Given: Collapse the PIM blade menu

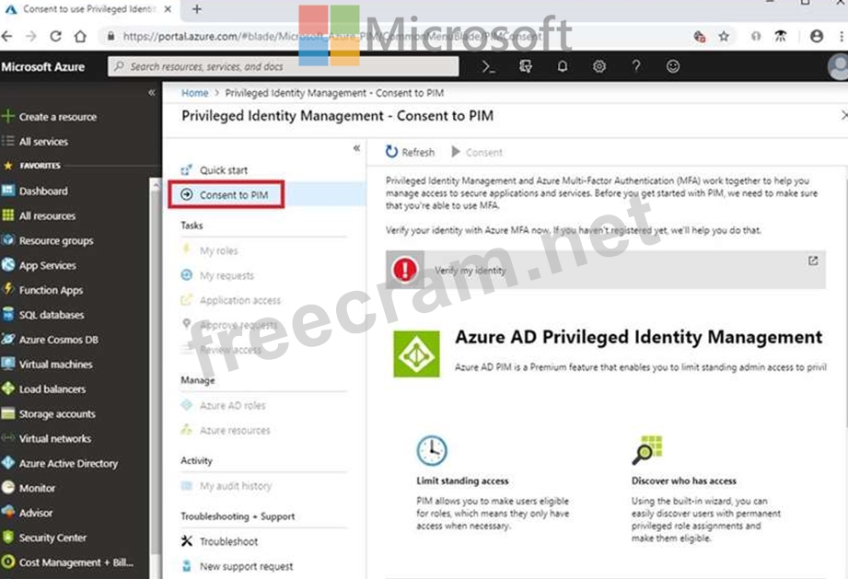Looking at the screenshot, I should (x=356, y=148).
